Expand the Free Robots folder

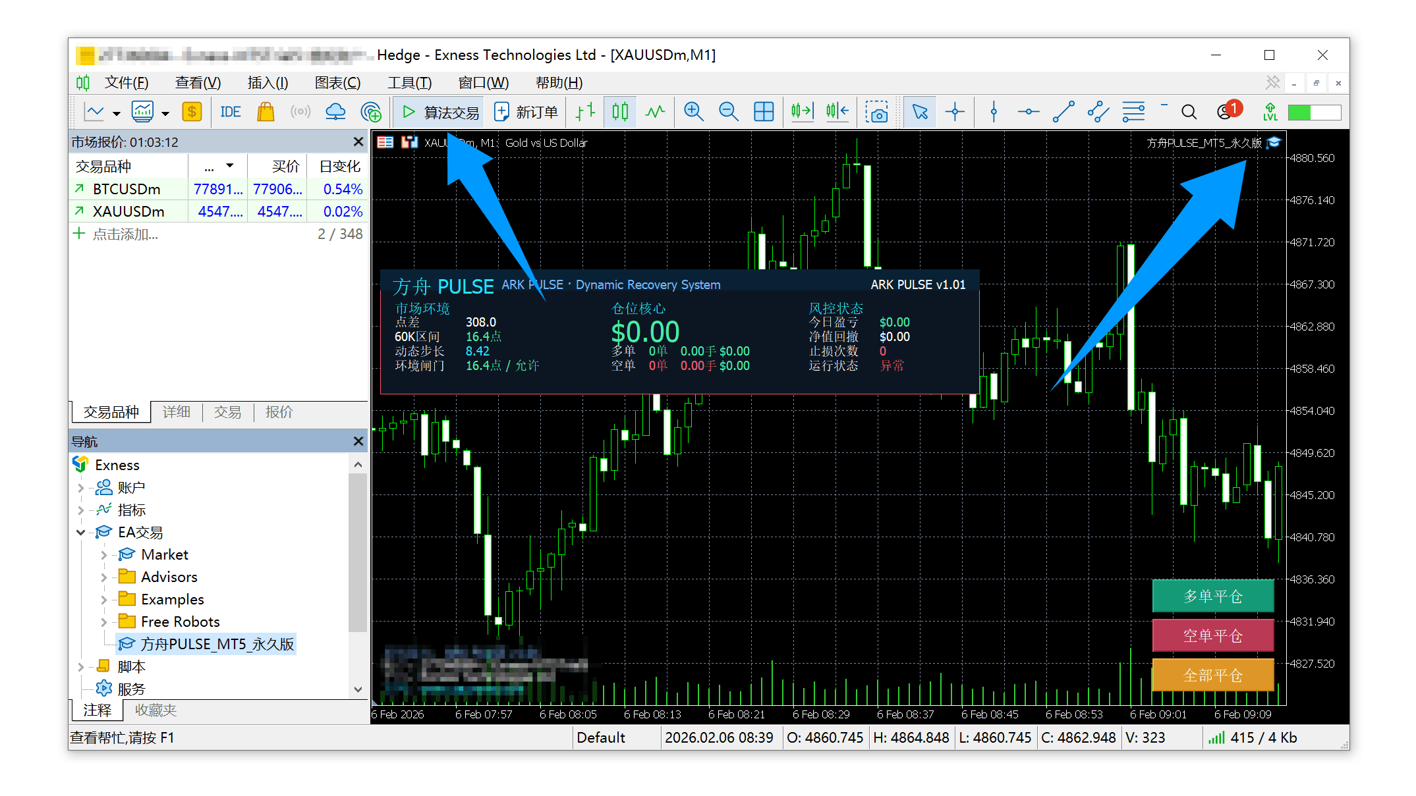click(103, 622)
